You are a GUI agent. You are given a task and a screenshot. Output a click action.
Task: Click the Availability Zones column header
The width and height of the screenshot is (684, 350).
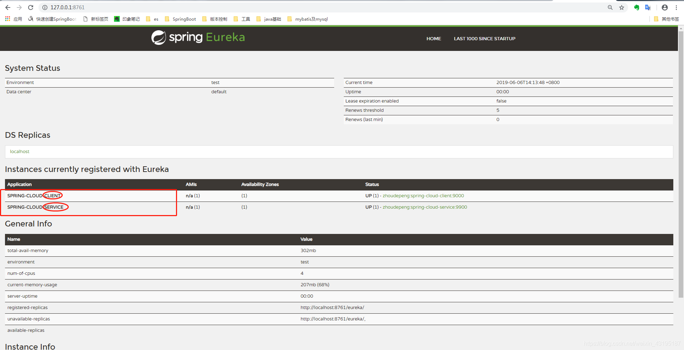(x=260, y=184)
